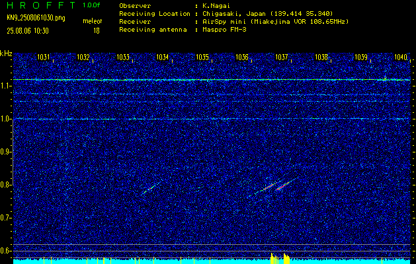Image resolution: width=416 pixels, height=264 pixels.
Task: Click the 0.6 kHz frequency label
Action: pyautogui.click(x=5, y=251)
